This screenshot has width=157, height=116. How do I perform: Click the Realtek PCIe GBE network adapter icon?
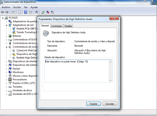[14, 29]
